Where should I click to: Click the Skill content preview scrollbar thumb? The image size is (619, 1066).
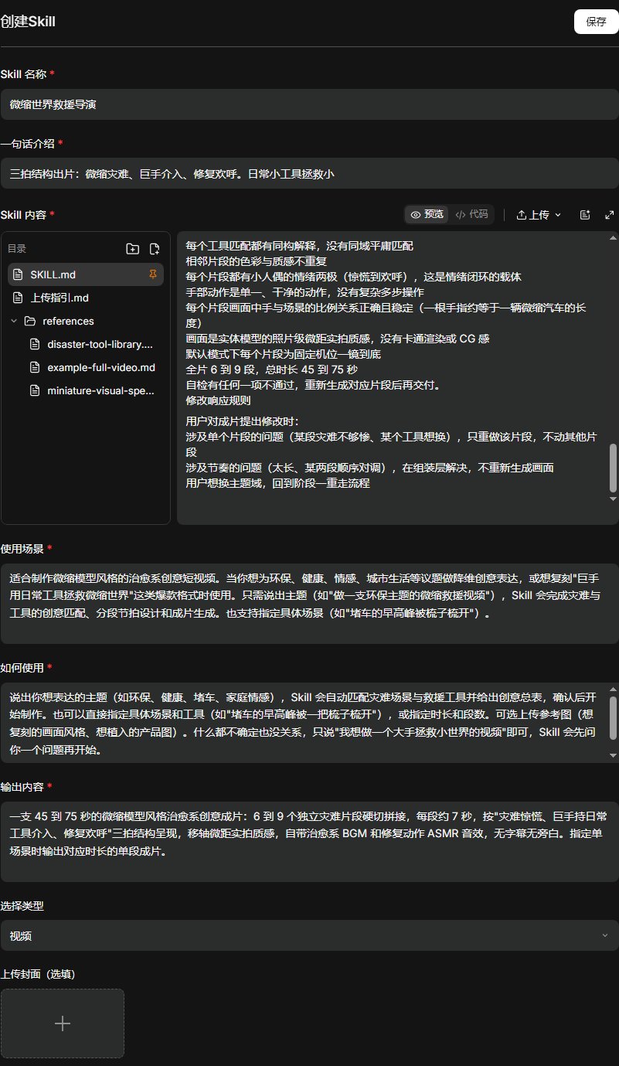coord(614,468)
